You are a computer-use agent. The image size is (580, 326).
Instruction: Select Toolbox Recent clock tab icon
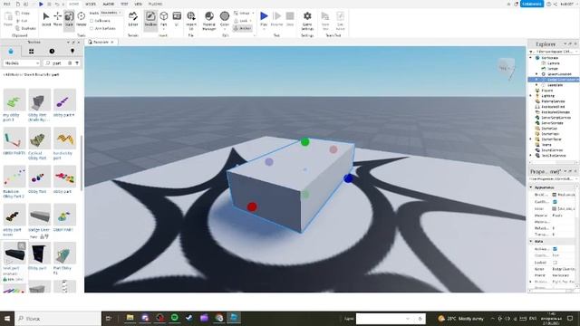52,51
